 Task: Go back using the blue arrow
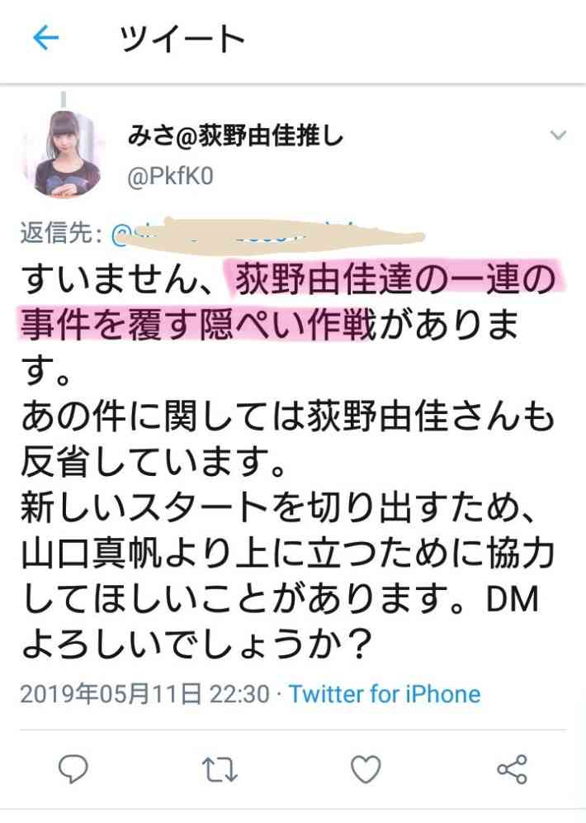click(45, 38)
